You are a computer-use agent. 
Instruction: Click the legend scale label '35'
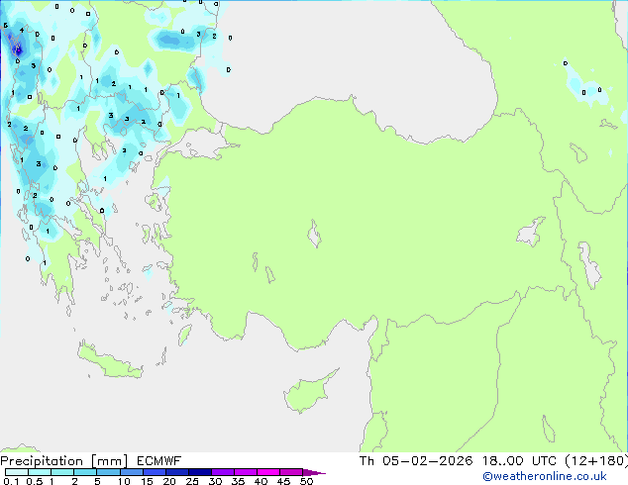click(x=238, y=481)
